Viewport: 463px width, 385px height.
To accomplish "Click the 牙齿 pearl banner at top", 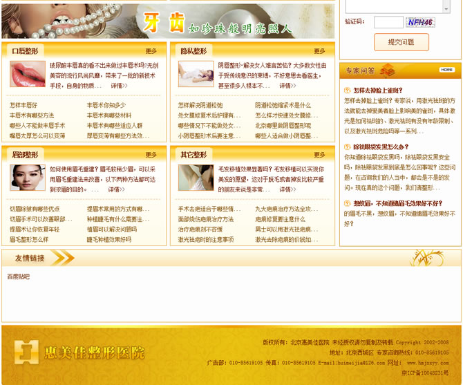I will 167,21.
